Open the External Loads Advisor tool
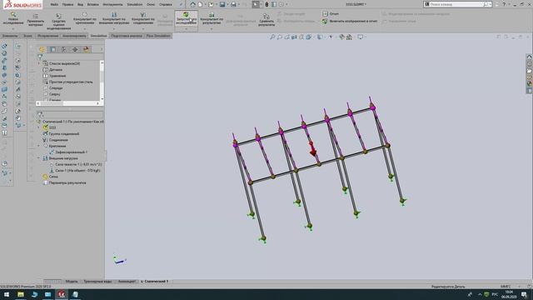Image resolution: width=533 pixels, height=300 pixels. (x=114, y=17)
